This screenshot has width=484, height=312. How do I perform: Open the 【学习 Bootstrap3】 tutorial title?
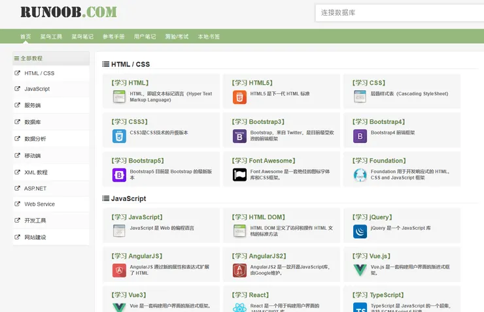258,121
